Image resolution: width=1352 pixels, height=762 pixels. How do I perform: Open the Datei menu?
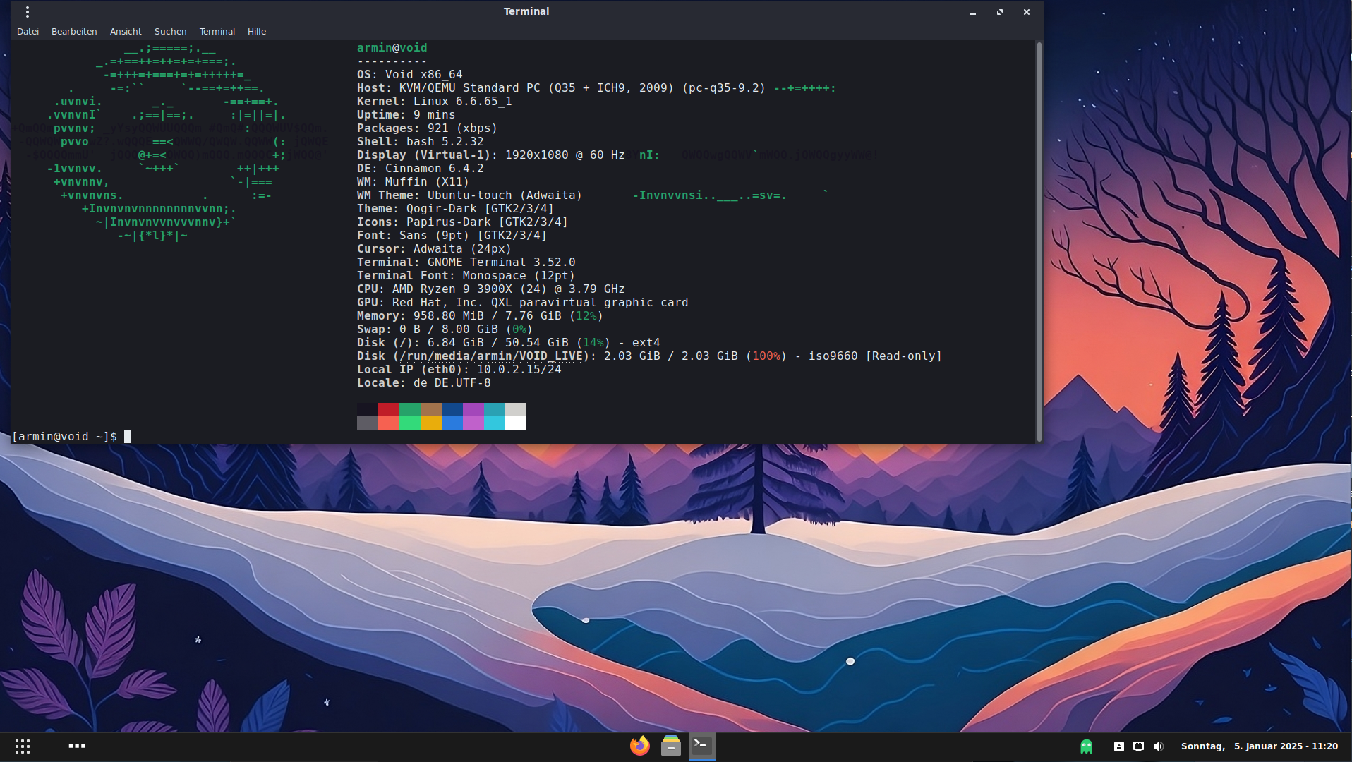(x=28, y=32)
